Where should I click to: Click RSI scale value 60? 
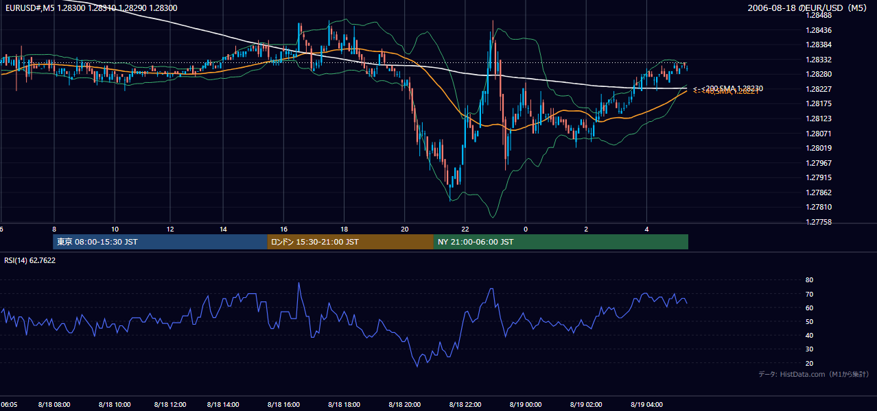[x=809, y=308]
